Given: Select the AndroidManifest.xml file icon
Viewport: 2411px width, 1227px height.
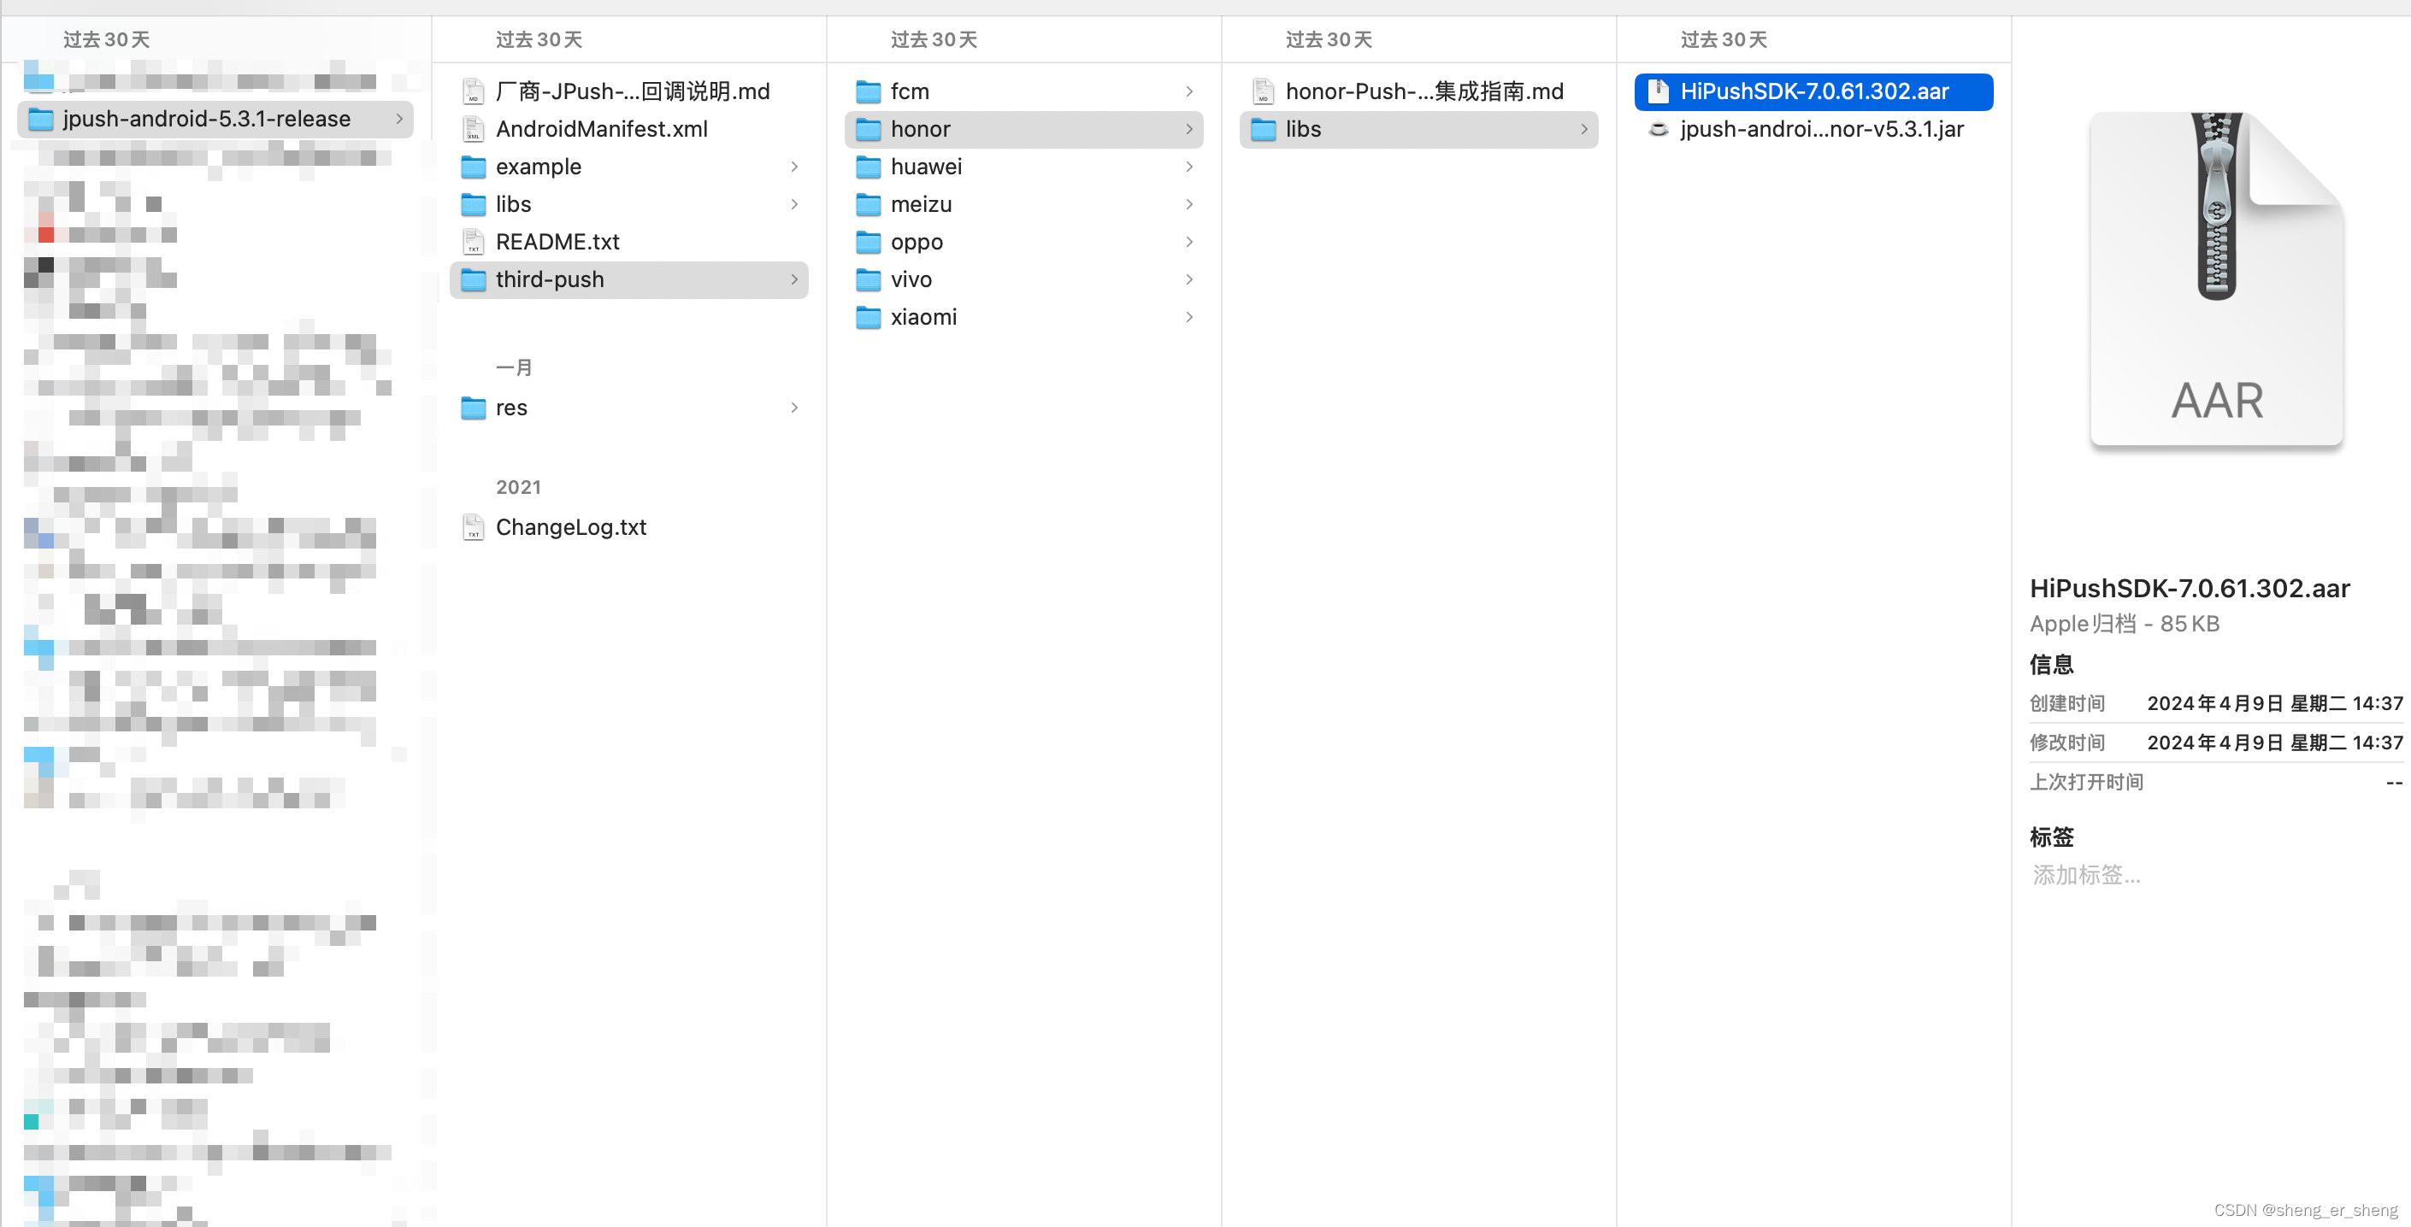Looking at the screenshot, I should [x=474, y=129].
